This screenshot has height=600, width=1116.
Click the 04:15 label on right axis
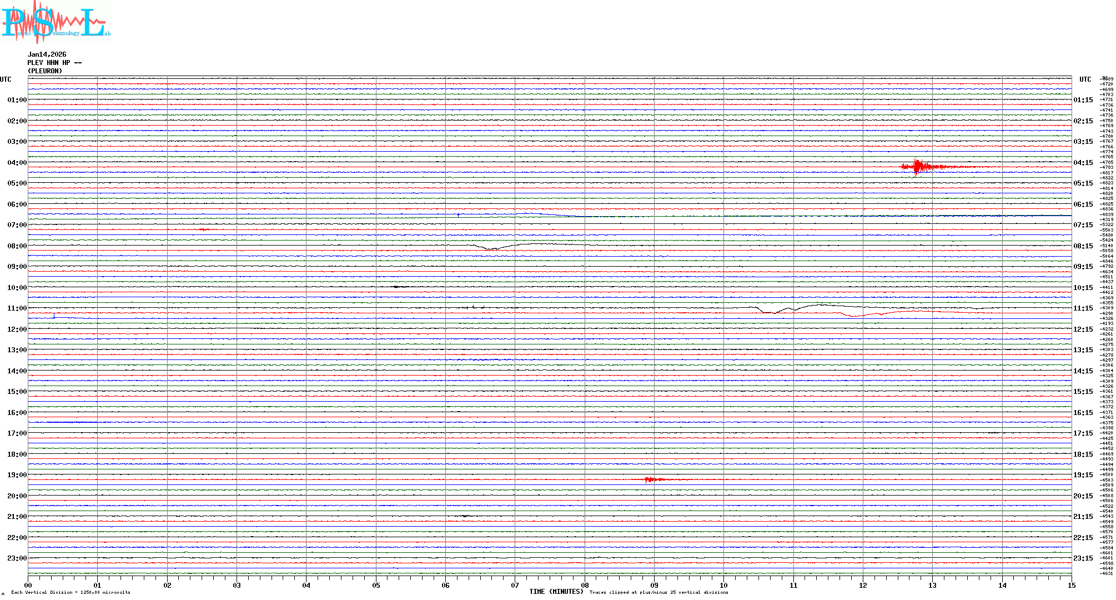pos(1083,163)
